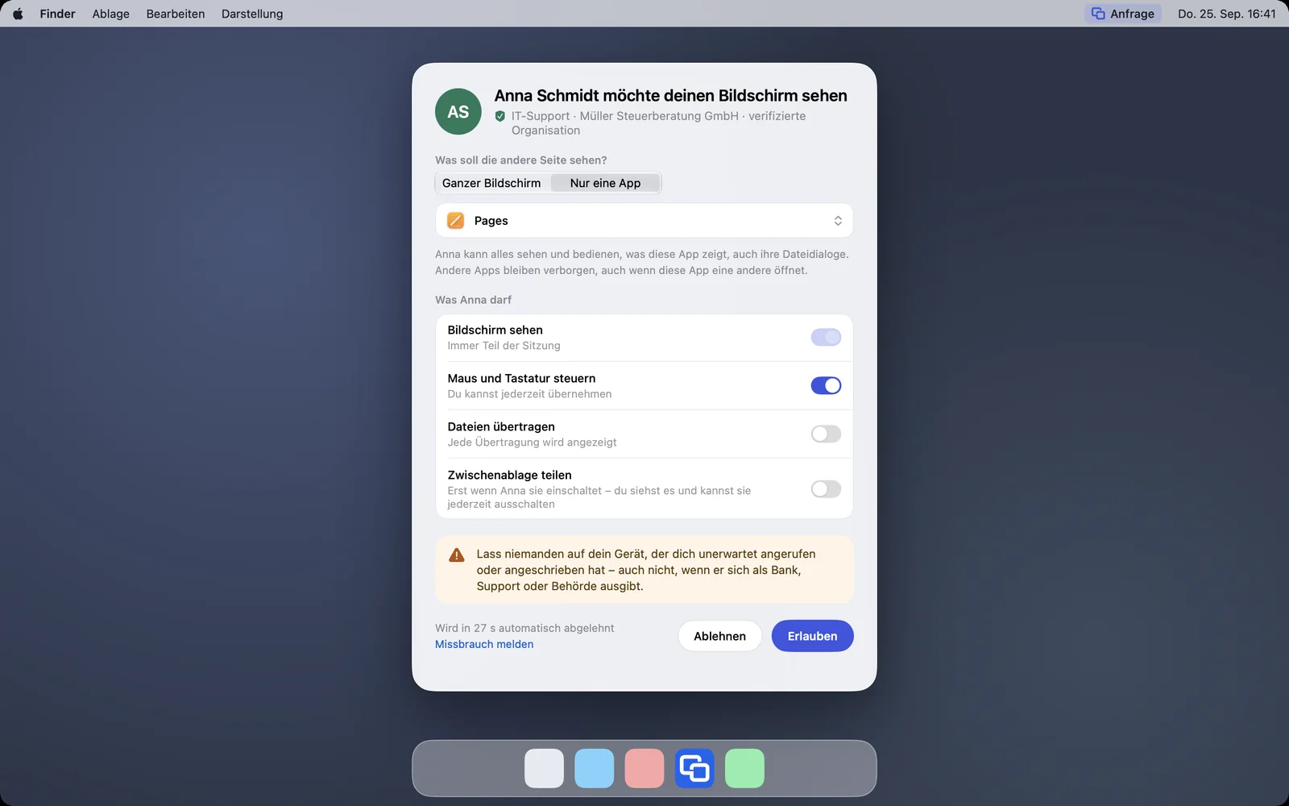Click the Missbrauch melden link
Screen dimensions: 1289x806
point(484,644)
